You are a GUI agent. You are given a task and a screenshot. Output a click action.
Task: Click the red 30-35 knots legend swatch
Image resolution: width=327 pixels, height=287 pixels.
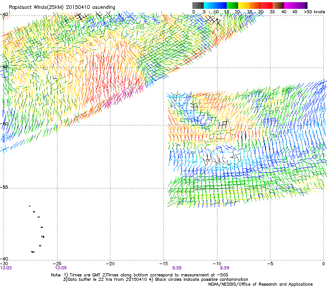(x=267, y=5)
